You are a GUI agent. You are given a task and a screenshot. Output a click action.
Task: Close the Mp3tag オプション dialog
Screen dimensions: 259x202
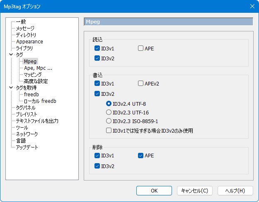click(252, 6)
